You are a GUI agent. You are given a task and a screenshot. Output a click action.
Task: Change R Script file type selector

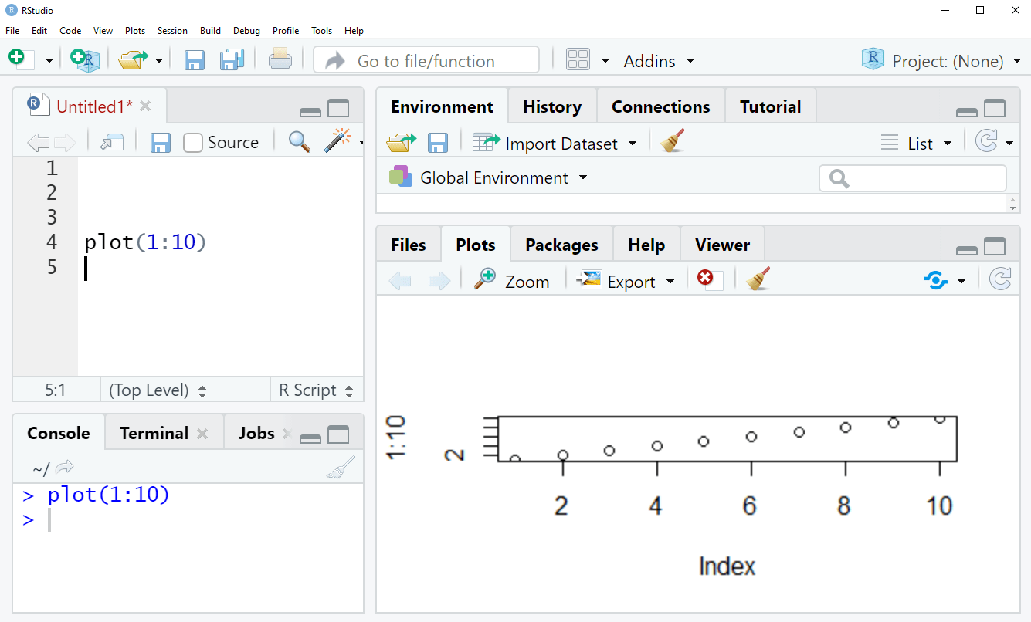point(316,390)
